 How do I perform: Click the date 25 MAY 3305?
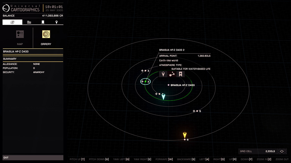54,10
